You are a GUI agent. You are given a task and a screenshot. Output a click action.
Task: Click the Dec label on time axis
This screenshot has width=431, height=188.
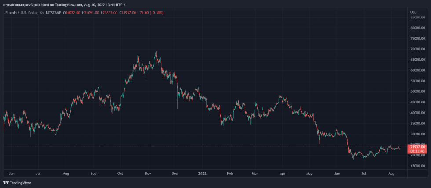click(175, 174)
